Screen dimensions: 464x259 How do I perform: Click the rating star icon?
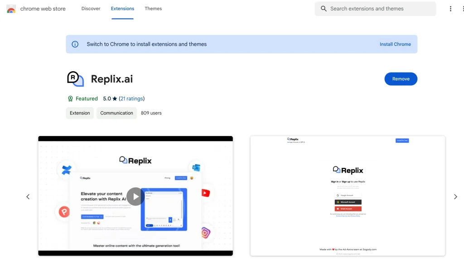115,99
